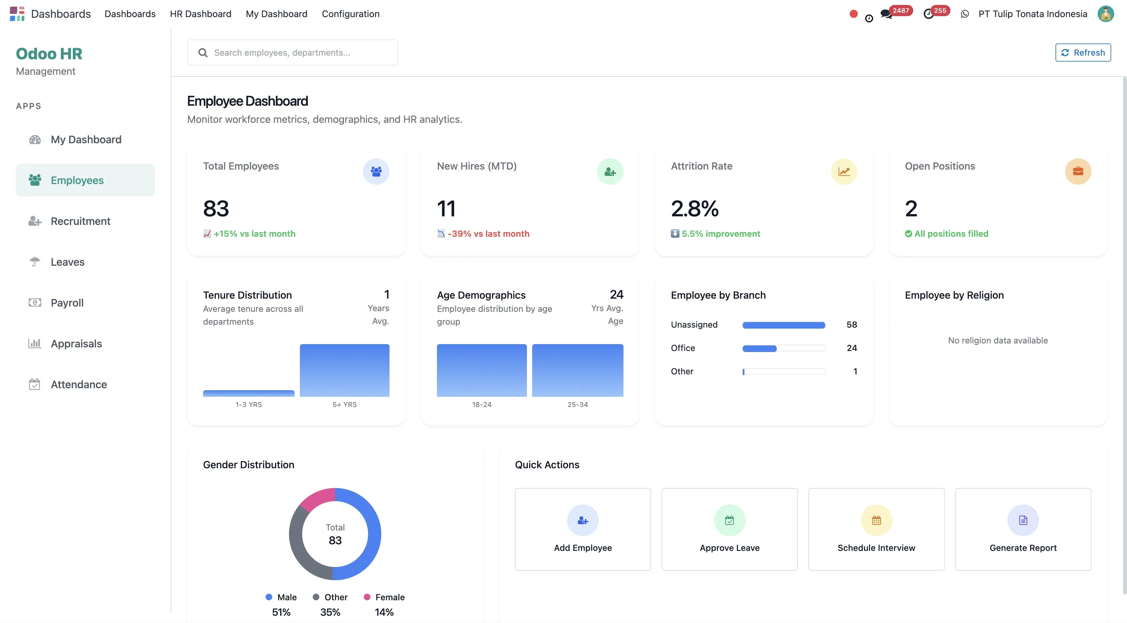Click the Recruitment user-plus icon in sidebar
The image size is (1127, 623).
[x=35, y=221]
